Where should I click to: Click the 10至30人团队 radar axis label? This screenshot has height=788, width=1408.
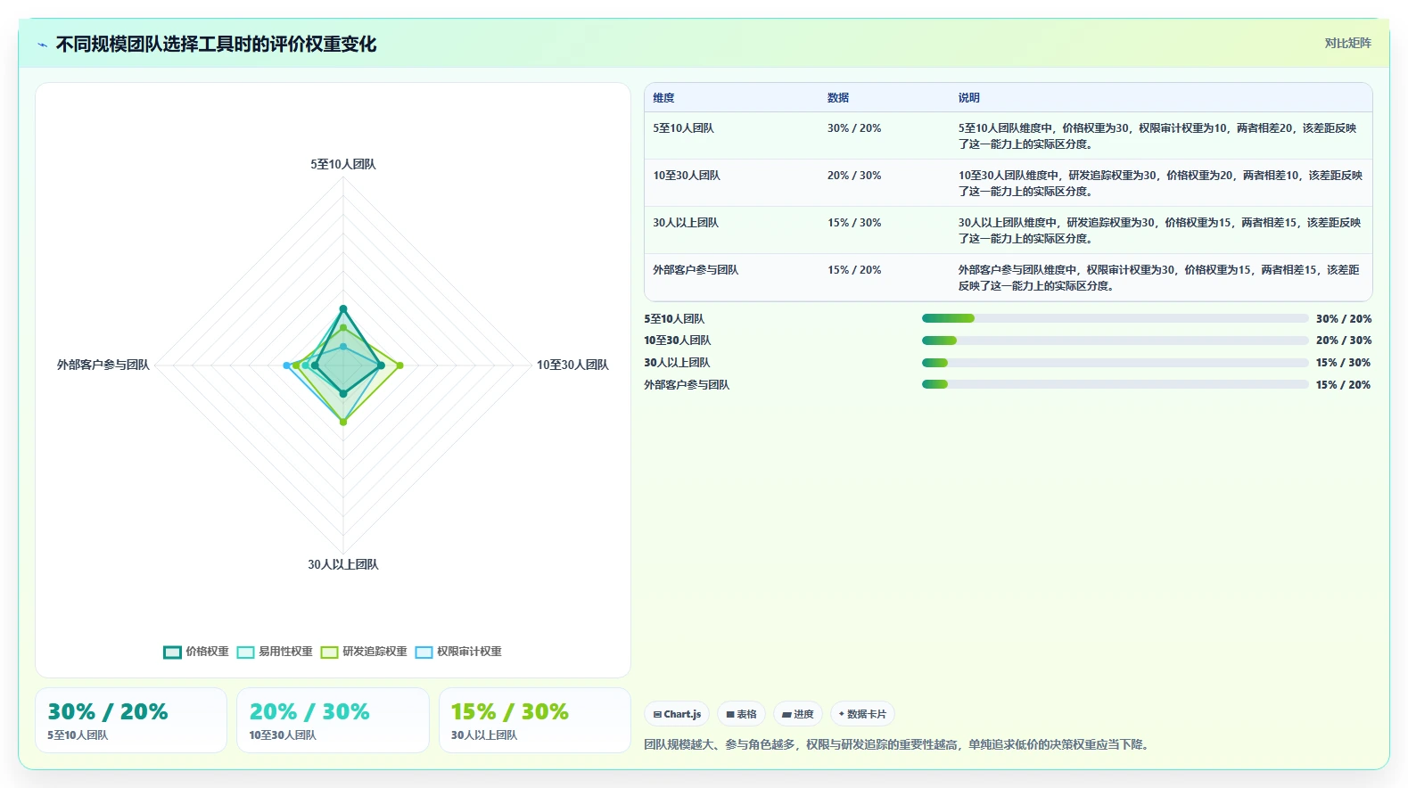(572, 365)
